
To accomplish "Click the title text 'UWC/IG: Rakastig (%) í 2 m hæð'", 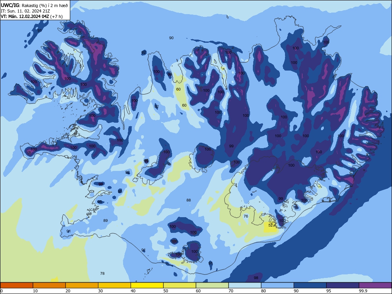I will click(x=34, y=5).
